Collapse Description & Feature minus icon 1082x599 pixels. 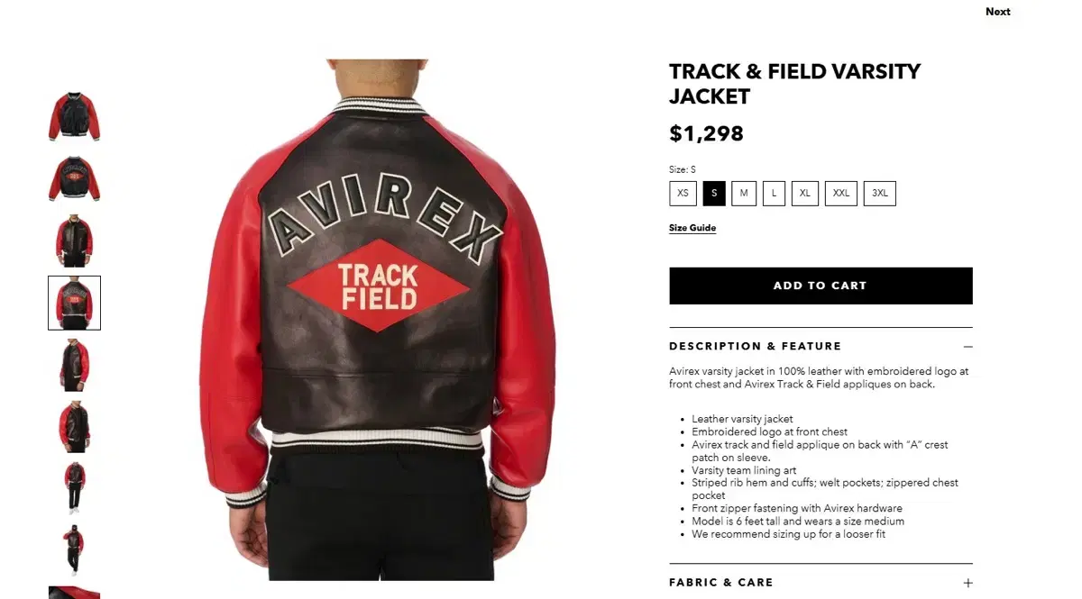click(x=967, y=347)
